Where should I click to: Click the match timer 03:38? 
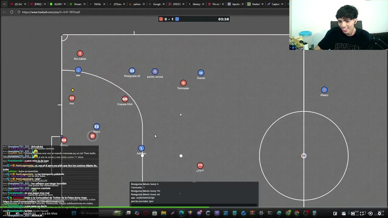coord(223,19)
